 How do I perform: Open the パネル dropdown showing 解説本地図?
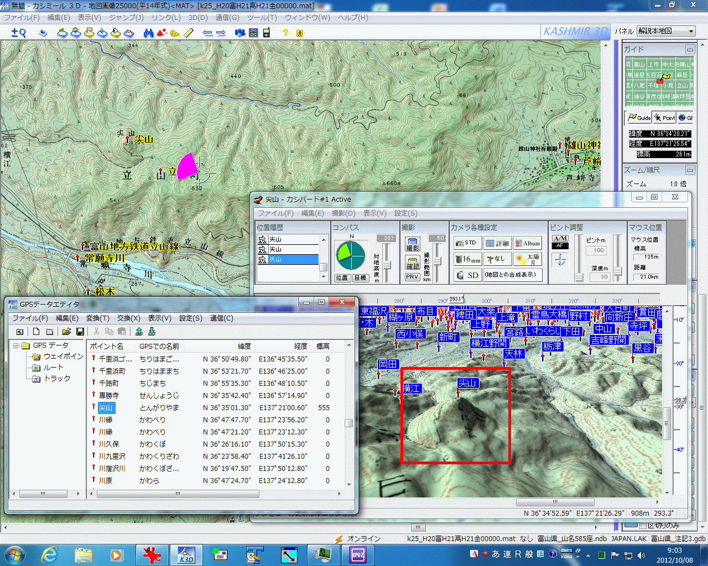tap(666, 31)
